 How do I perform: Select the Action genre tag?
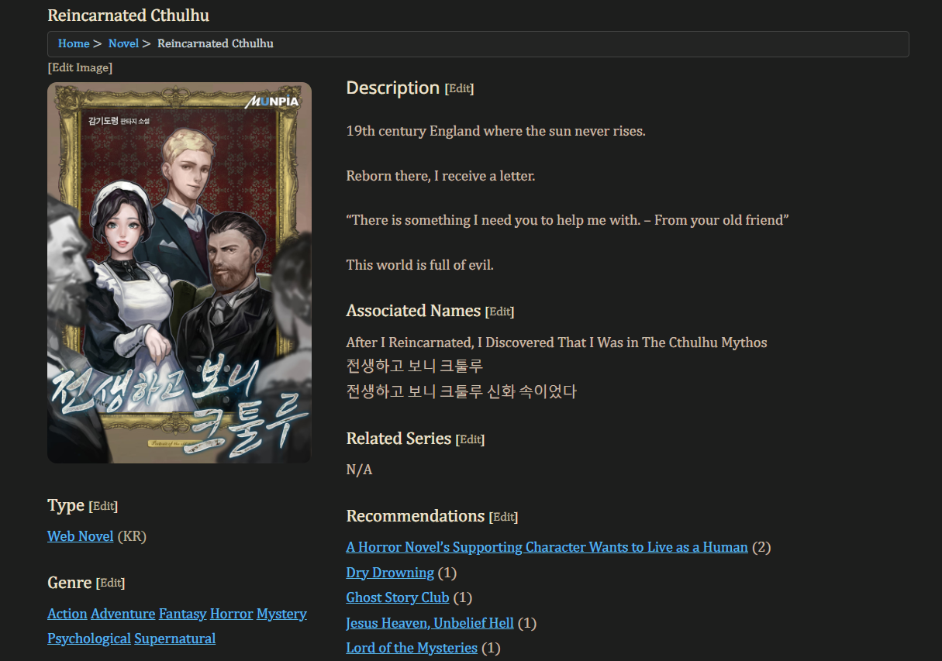(x=67, y=614)
